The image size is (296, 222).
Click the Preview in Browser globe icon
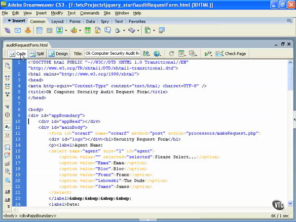pyautogui.click(x=158, y=53)
